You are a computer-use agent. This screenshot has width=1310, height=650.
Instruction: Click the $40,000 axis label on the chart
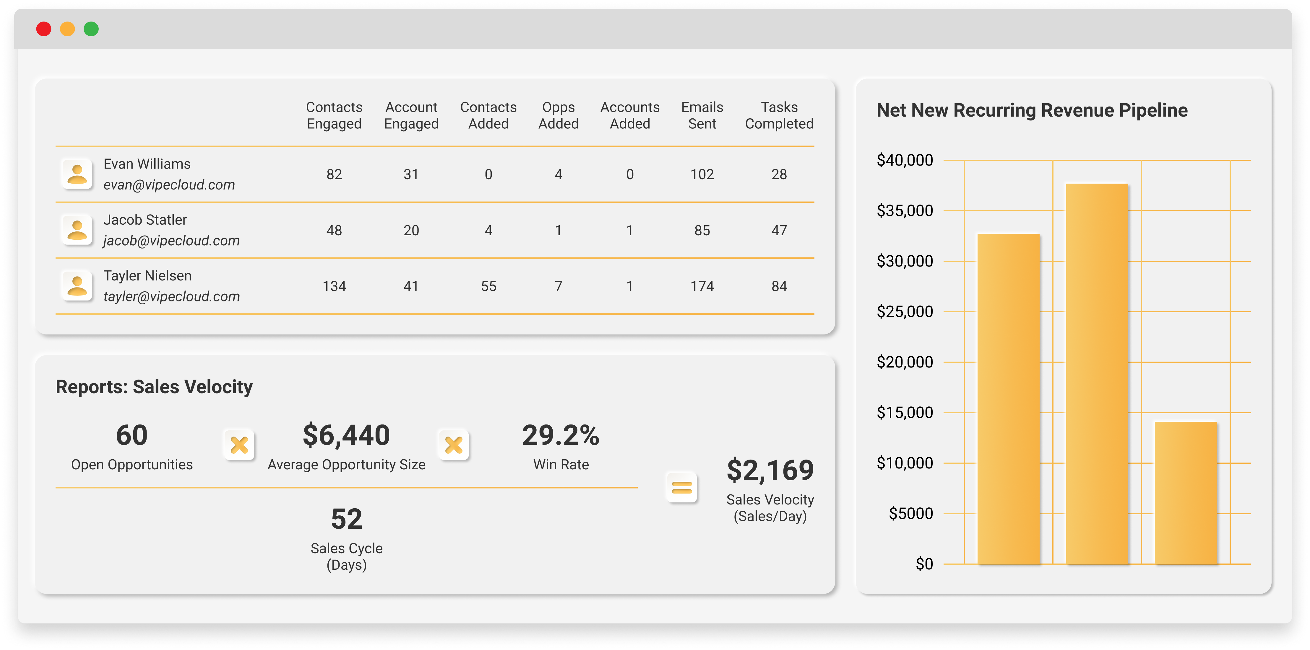(905, 159)
